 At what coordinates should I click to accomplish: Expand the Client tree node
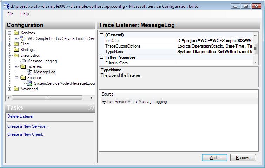[x=10, y=44]
